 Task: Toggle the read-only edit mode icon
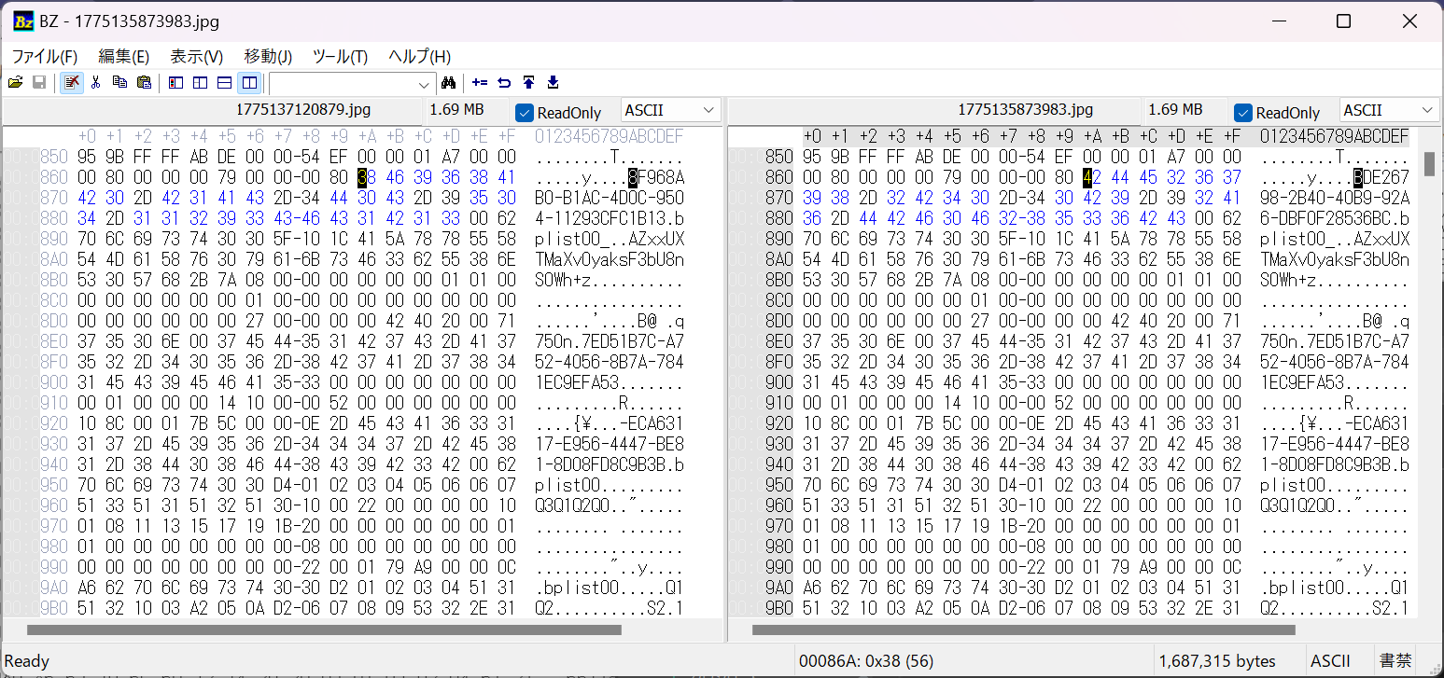point(71,83)
